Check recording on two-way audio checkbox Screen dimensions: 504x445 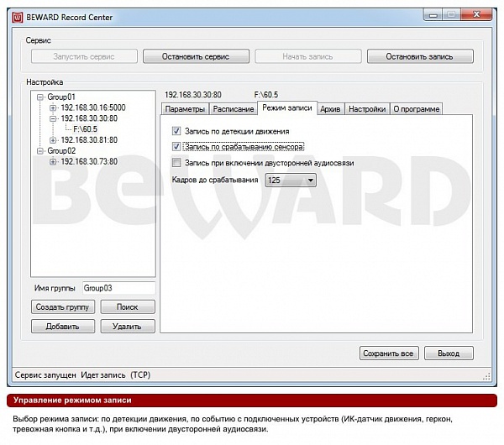click(176, 162)
